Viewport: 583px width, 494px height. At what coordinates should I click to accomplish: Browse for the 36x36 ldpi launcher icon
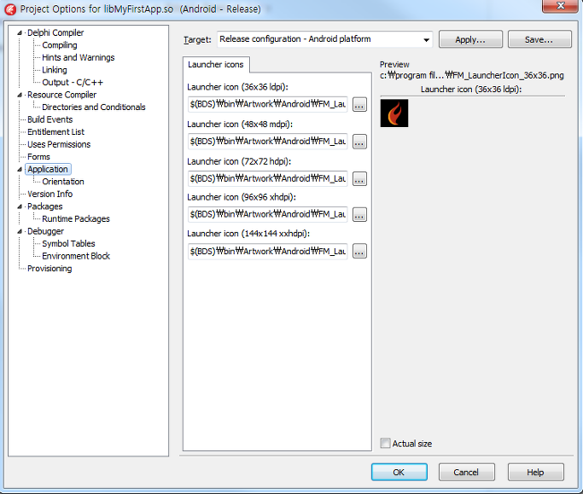(x=359, y=104)
